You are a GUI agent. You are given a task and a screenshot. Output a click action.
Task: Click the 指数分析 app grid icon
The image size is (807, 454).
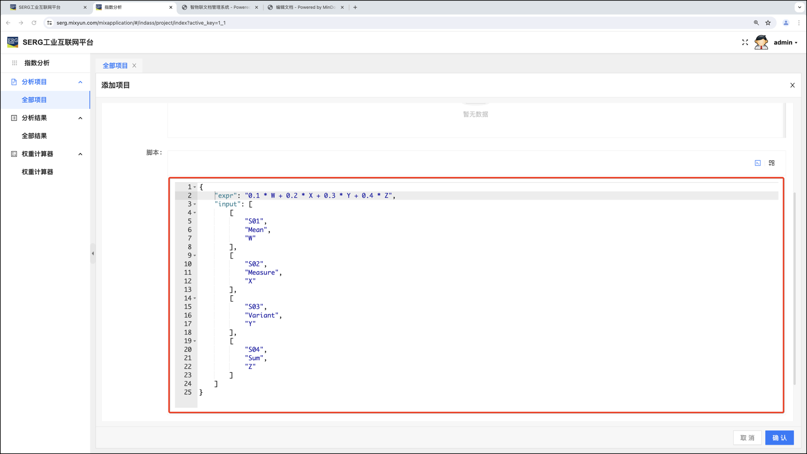(x=14, y=63)
